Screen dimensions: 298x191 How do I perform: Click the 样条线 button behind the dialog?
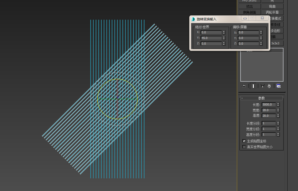(x=277, y=25)
